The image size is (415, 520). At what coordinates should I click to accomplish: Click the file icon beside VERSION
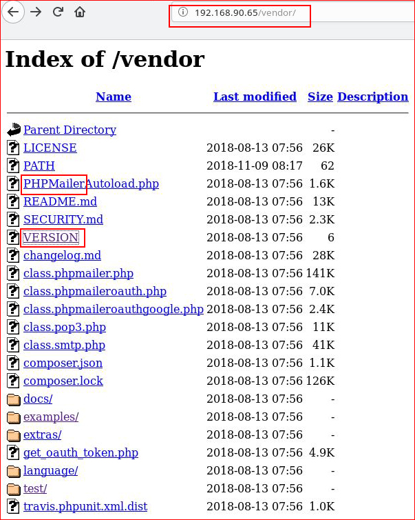click(x=13, y=237)
